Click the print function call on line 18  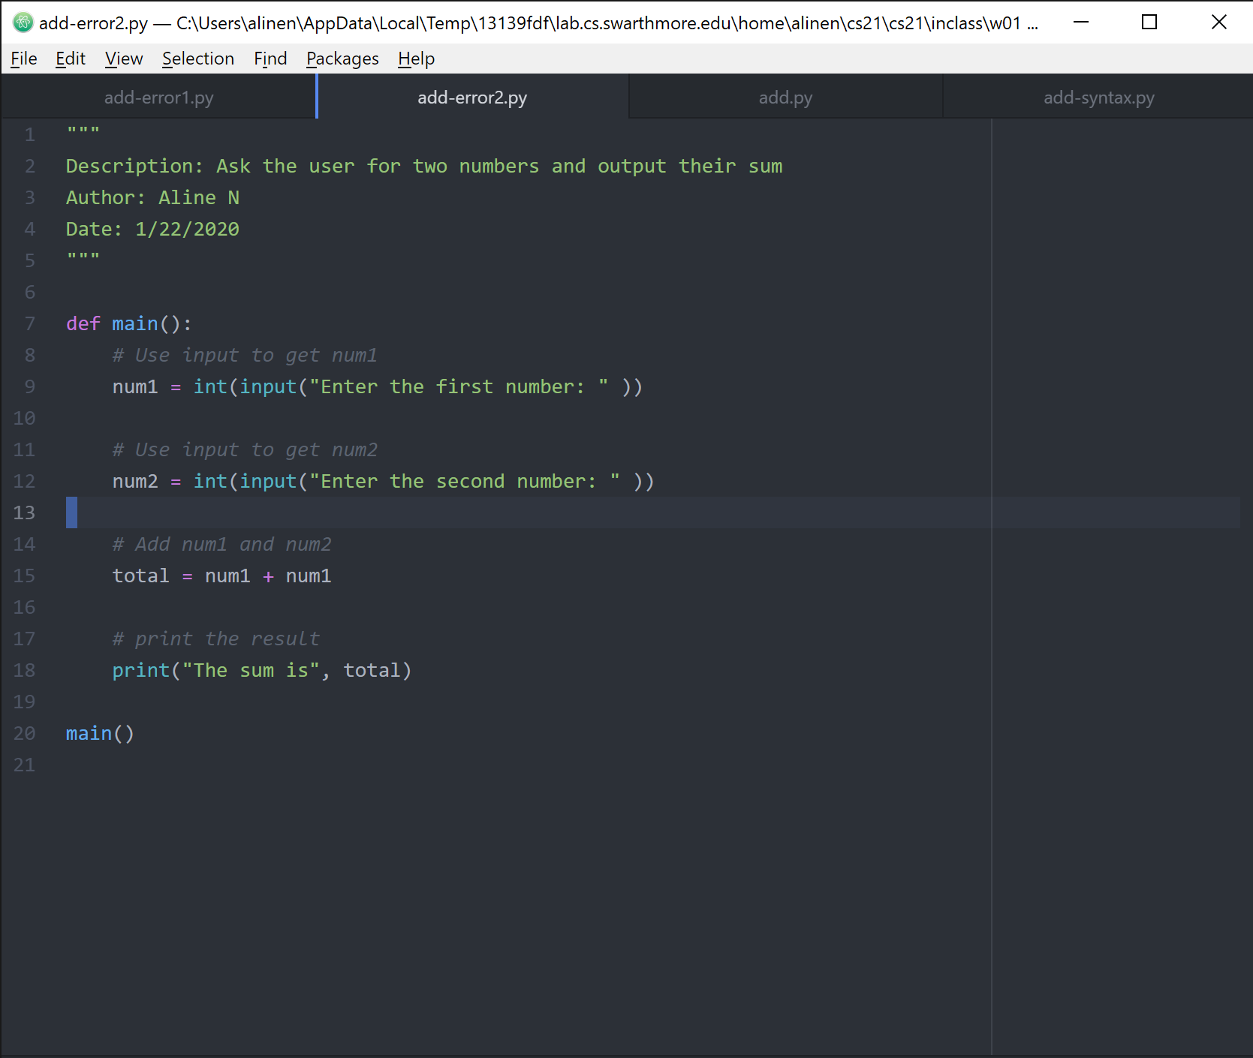coord(141,671)
